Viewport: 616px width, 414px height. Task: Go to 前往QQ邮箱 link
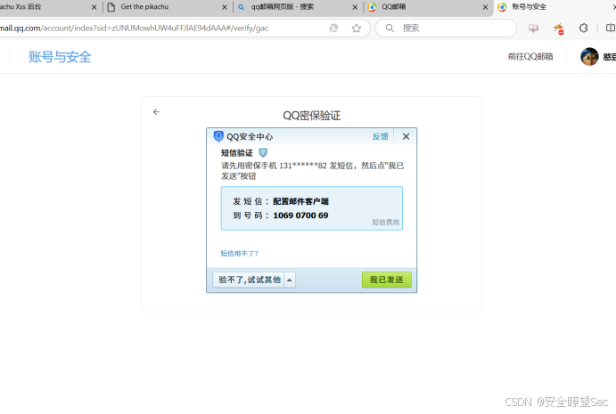[530, 56]
